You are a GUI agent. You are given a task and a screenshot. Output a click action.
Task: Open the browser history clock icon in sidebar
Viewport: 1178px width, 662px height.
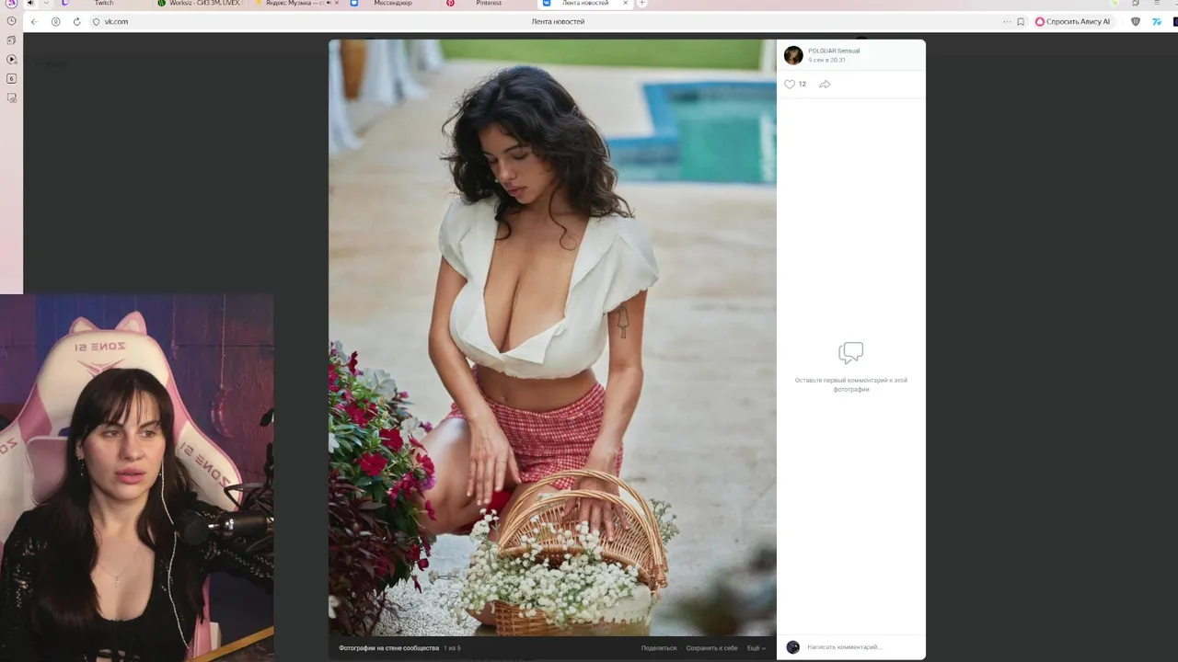point(11,21)
